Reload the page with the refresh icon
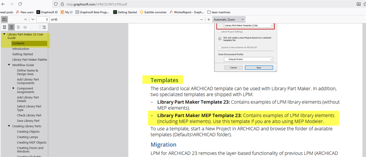 click(x=20, y=4)
